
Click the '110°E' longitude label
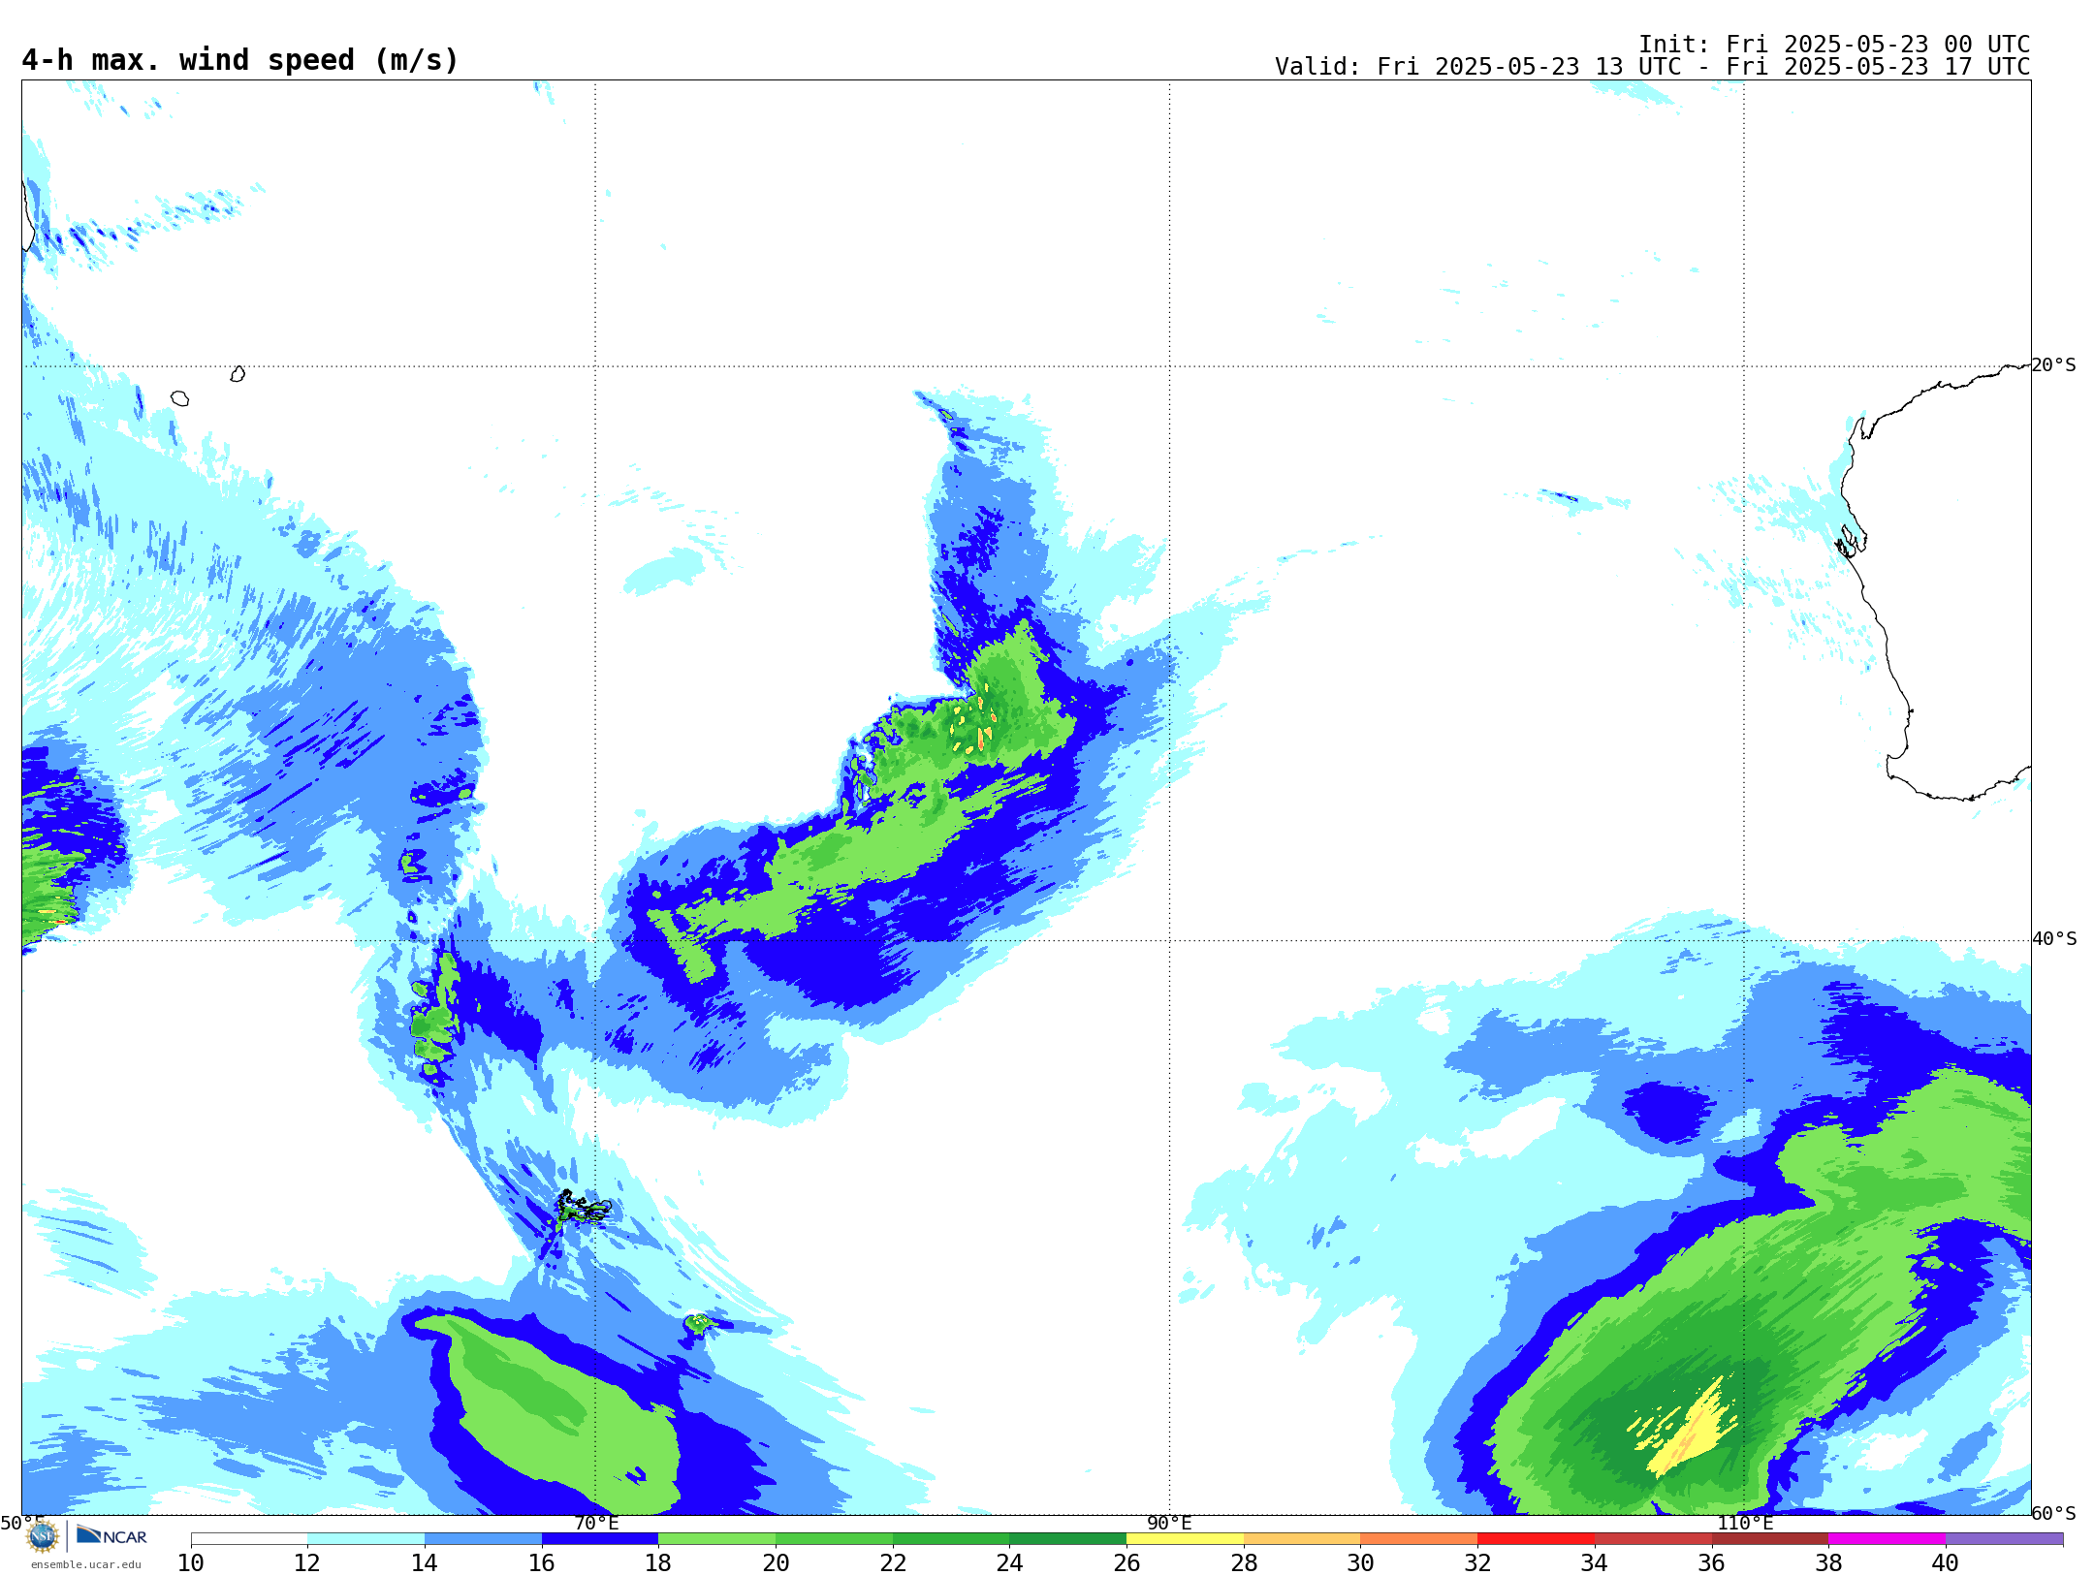(x=1745, y=1523)
